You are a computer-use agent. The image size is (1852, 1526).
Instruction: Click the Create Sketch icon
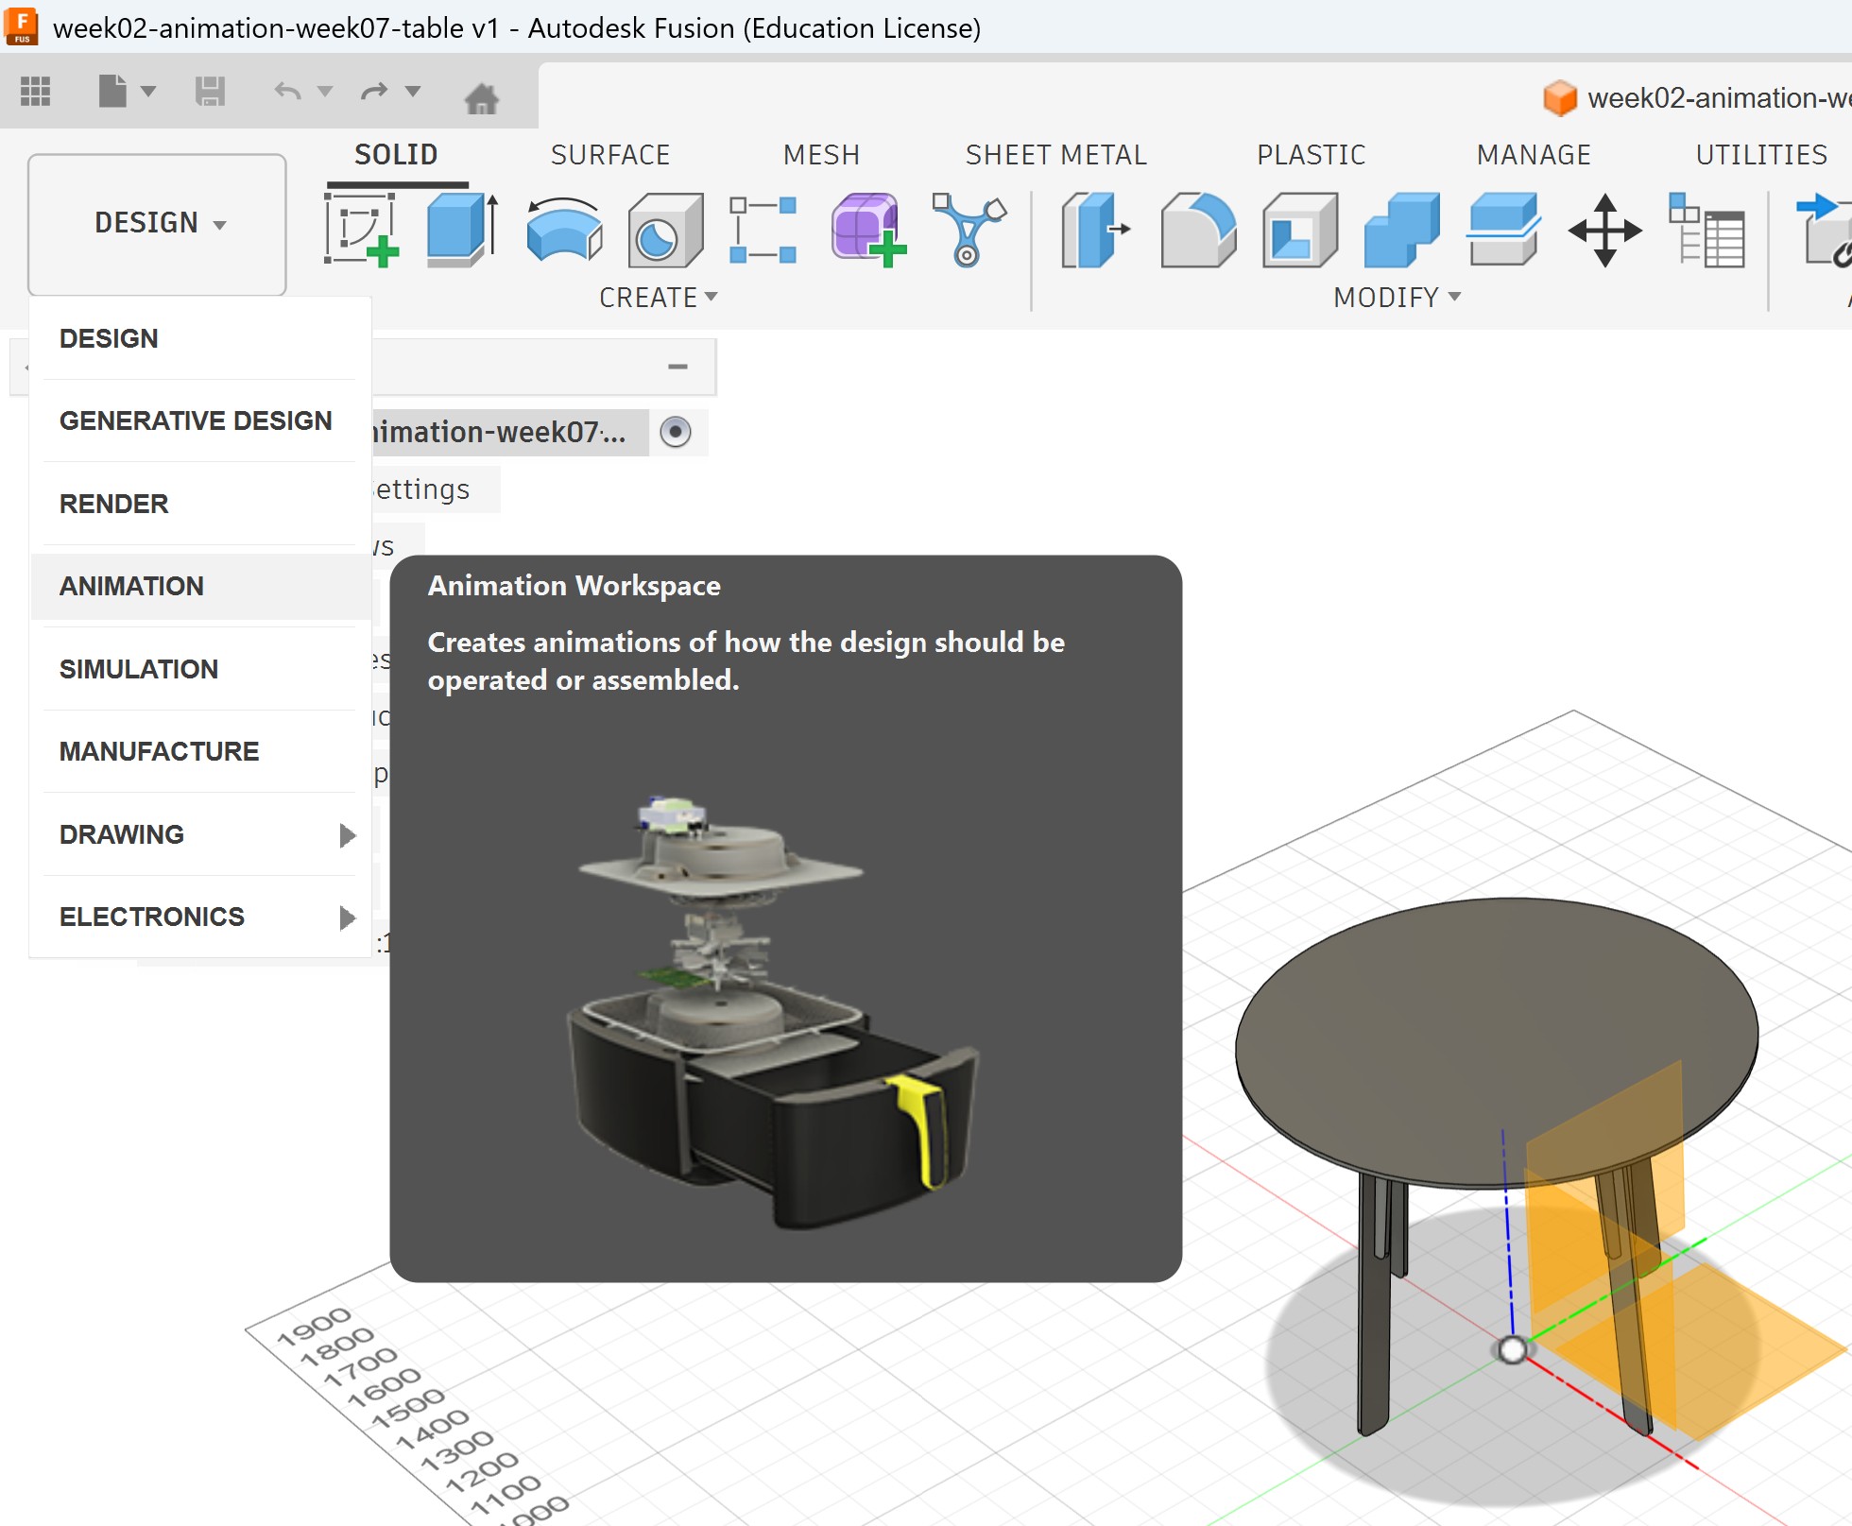tap(361, 230)
